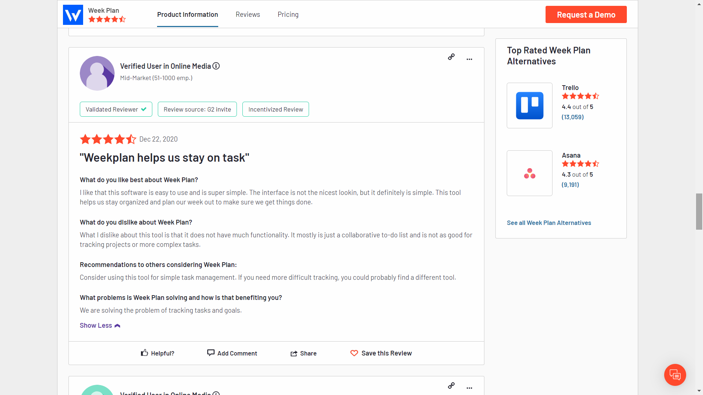Switch to the Pricing tab
This screenshot has width=703, height=395.
288,15
